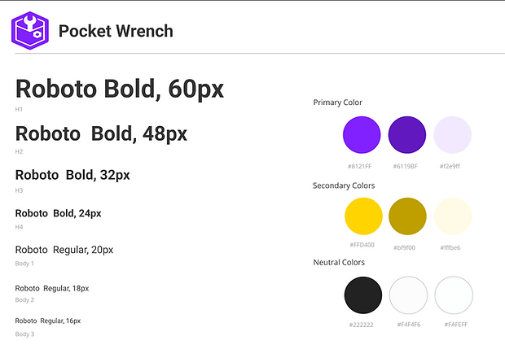The height and width of the screenshot is (358, 505).
Task: Select the Pocket Wrench title text
Action: coord(116,31)
